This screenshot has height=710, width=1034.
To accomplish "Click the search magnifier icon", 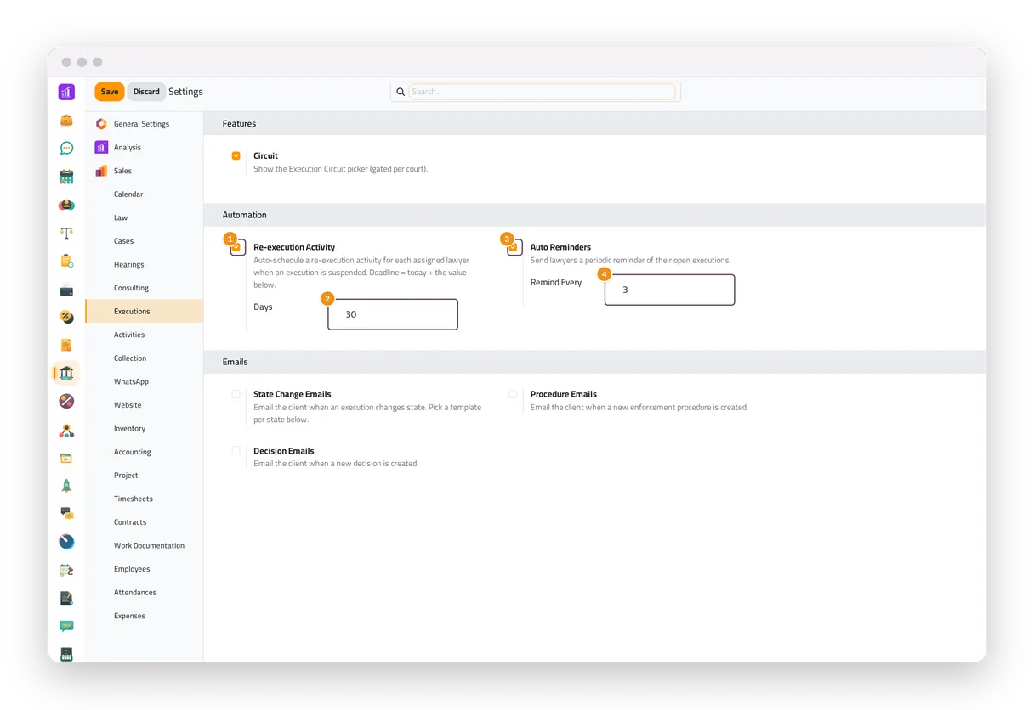I will (x=401, y=92).
